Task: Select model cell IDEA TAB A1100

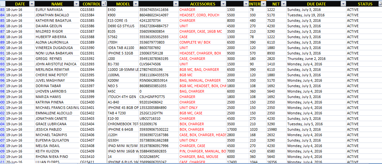Action: tap(123, 48)
